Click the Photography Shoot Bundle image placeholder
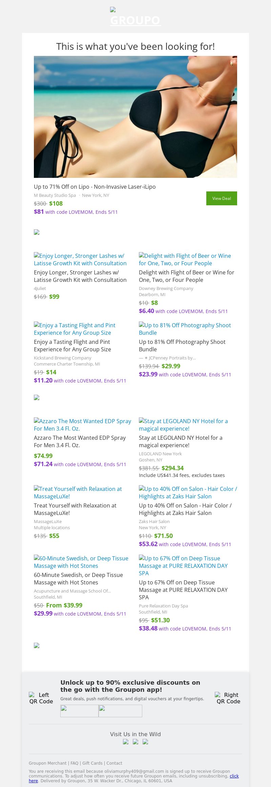 coord(185,329)
